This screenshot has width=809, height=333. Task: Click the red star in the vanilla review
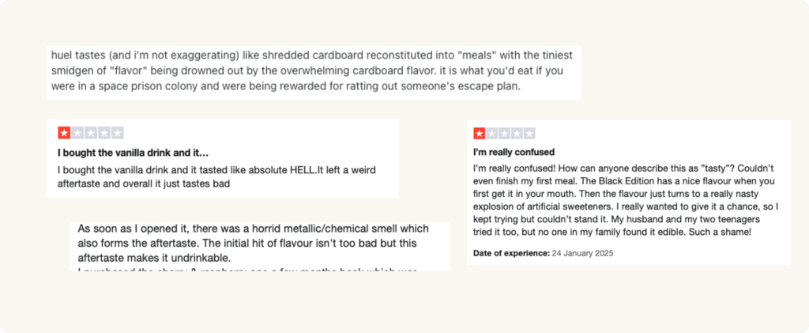(64, 133)
